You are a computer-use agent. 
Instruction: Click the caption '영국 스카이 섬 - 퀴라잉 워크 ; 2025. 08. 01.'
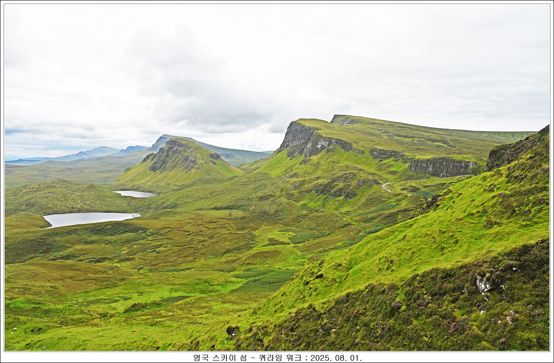[277, 358]
